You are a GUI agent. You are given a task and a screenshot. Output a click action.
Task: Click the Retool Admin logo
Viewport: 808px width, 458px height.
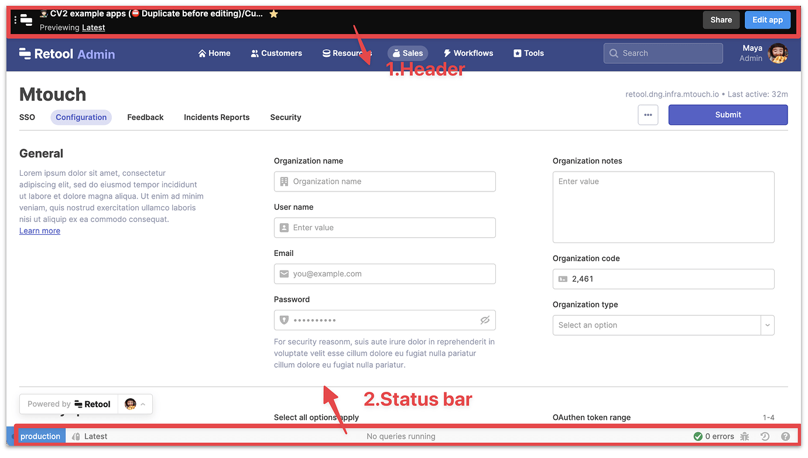pos(67,54)
